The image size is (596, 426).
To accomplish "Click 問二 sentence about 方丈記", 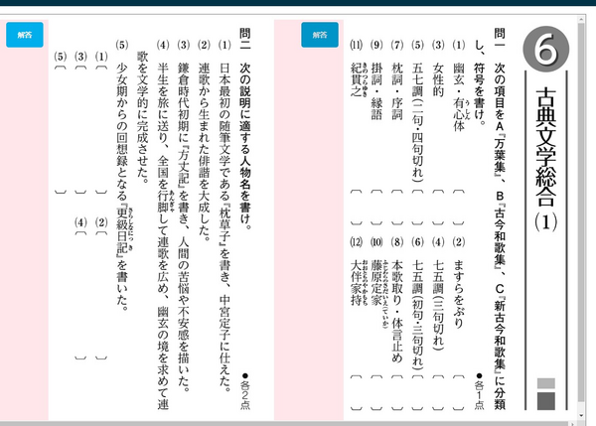I will point(184,215).
